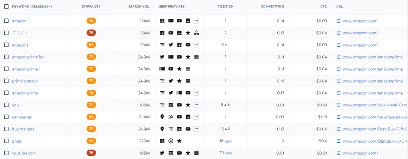Show more SERP features for you keyword

click(196, 105)
